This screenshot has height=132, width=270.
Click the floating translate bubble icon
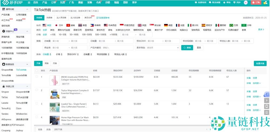(267, 94)
